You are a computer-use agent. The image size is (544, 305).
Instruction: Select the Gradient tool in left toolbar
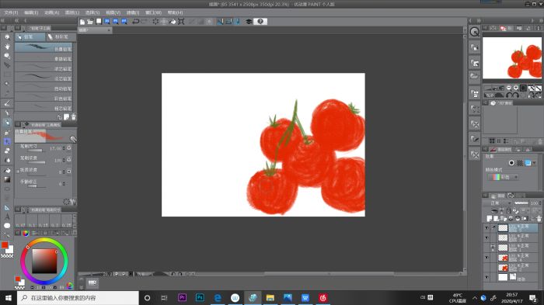coord(7,179)
